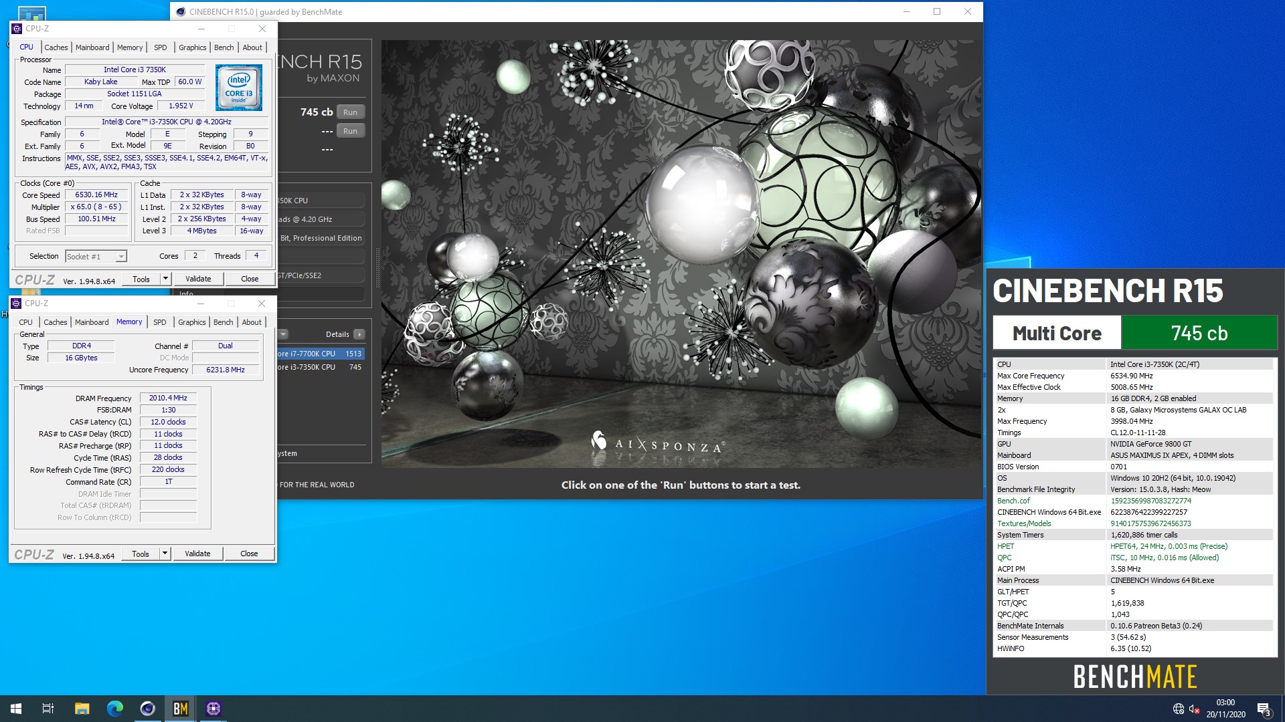
Task: Click the DRAM Frequency 2010.4 MHz field
Action: pyautogui.click(x=168, y=398)
